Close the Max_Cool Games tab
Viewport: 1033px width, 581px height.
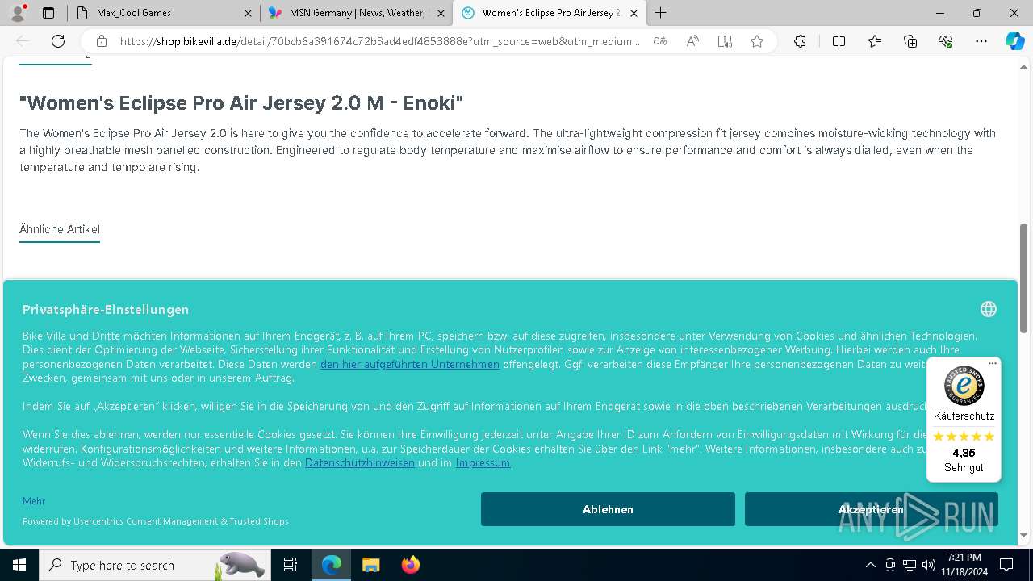coord(247,13)
